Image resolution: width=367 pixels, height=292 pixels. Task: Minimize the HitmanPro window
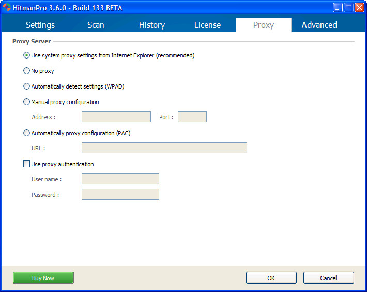[x=337, y=8]
